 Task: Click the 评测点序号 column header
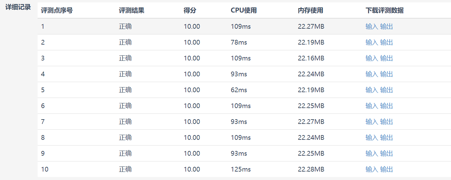57,10
